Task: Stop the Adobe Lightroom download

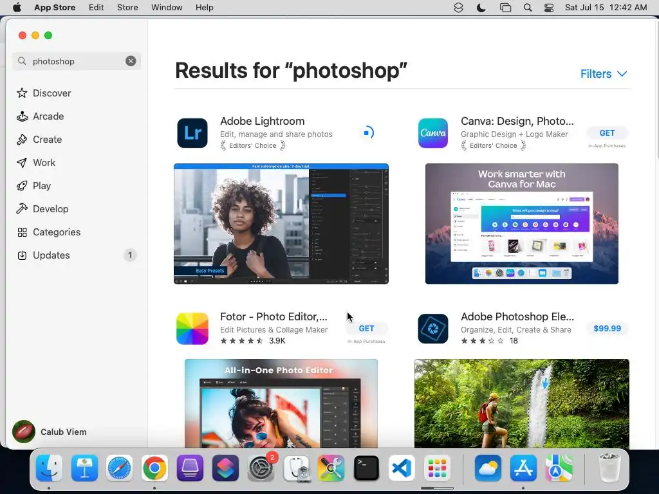Action: point(366,133)
